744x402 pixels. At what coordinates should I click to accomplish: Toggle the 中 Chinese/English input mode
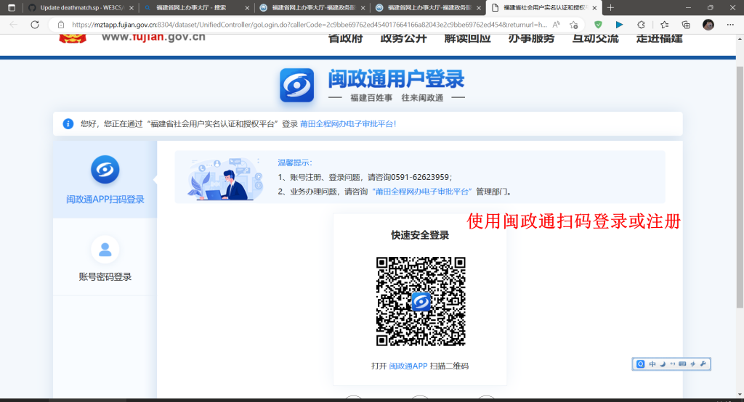(x=652, y=364)
